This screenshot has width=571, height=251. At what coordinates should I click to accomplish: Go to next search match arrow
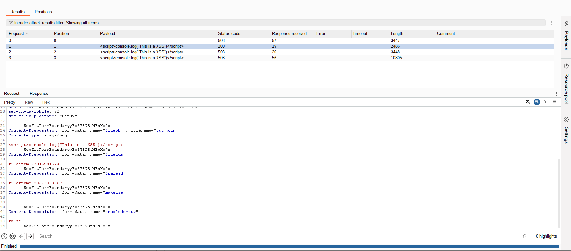point(30,236)
